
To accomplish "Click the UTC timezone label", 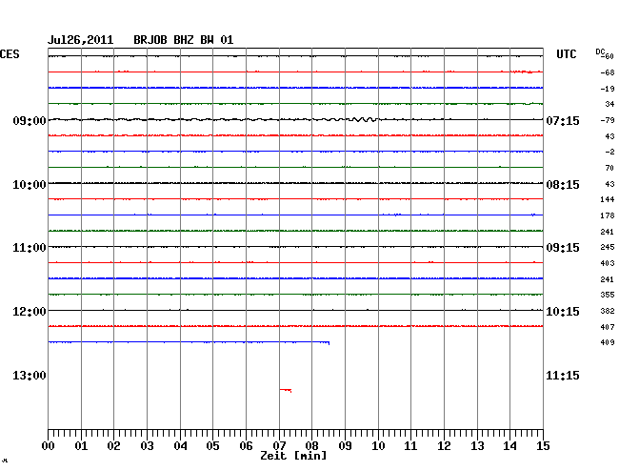I will (x=566, y=54).
